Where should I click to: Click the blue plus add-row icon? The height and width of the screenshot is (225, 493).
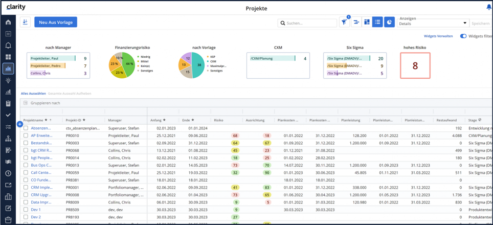click(x=19, y=124)
